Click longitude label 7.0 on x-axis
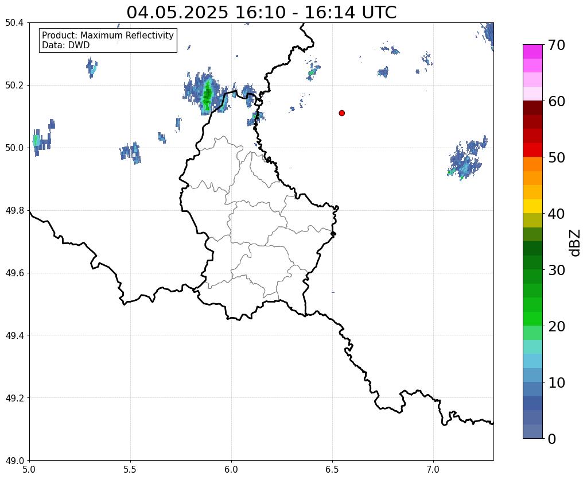 [x=434, y=470]
